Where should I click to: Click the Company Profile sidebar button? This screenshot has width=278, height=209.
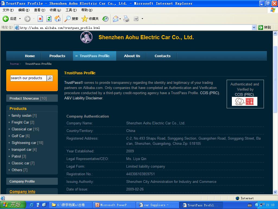tap(32, 181)
